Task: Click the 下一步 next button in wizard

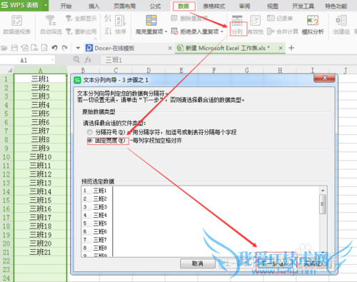Action: [276, 263]
